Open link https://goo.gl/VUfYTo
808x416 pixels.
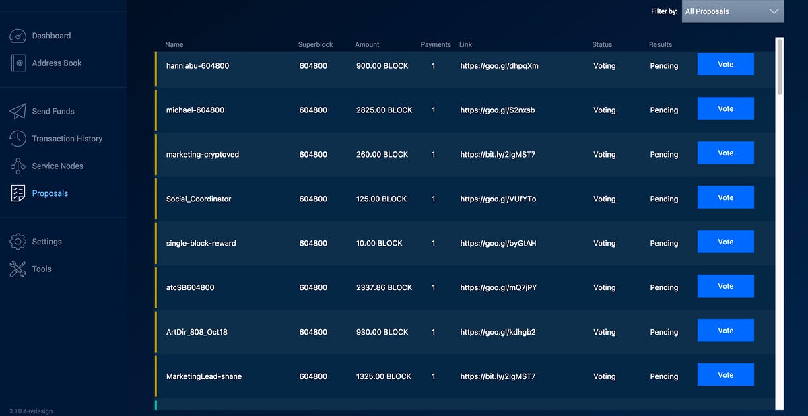click(498, 199)
